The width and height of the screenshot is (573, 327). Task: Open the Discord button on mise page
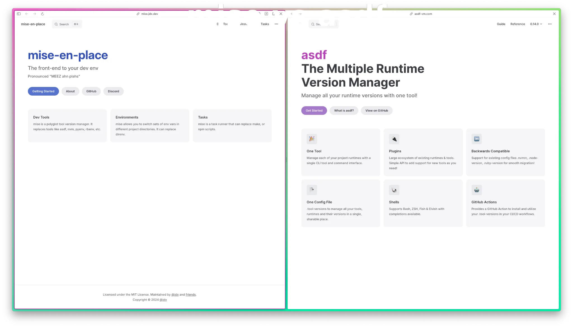[113, 91]
